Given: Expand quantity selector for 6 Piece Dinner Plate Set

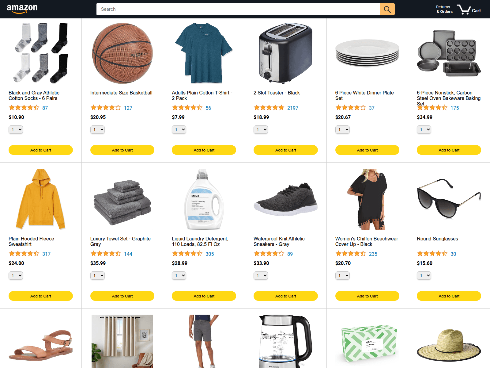Looking at the screenshot, I should coord(342,130).
